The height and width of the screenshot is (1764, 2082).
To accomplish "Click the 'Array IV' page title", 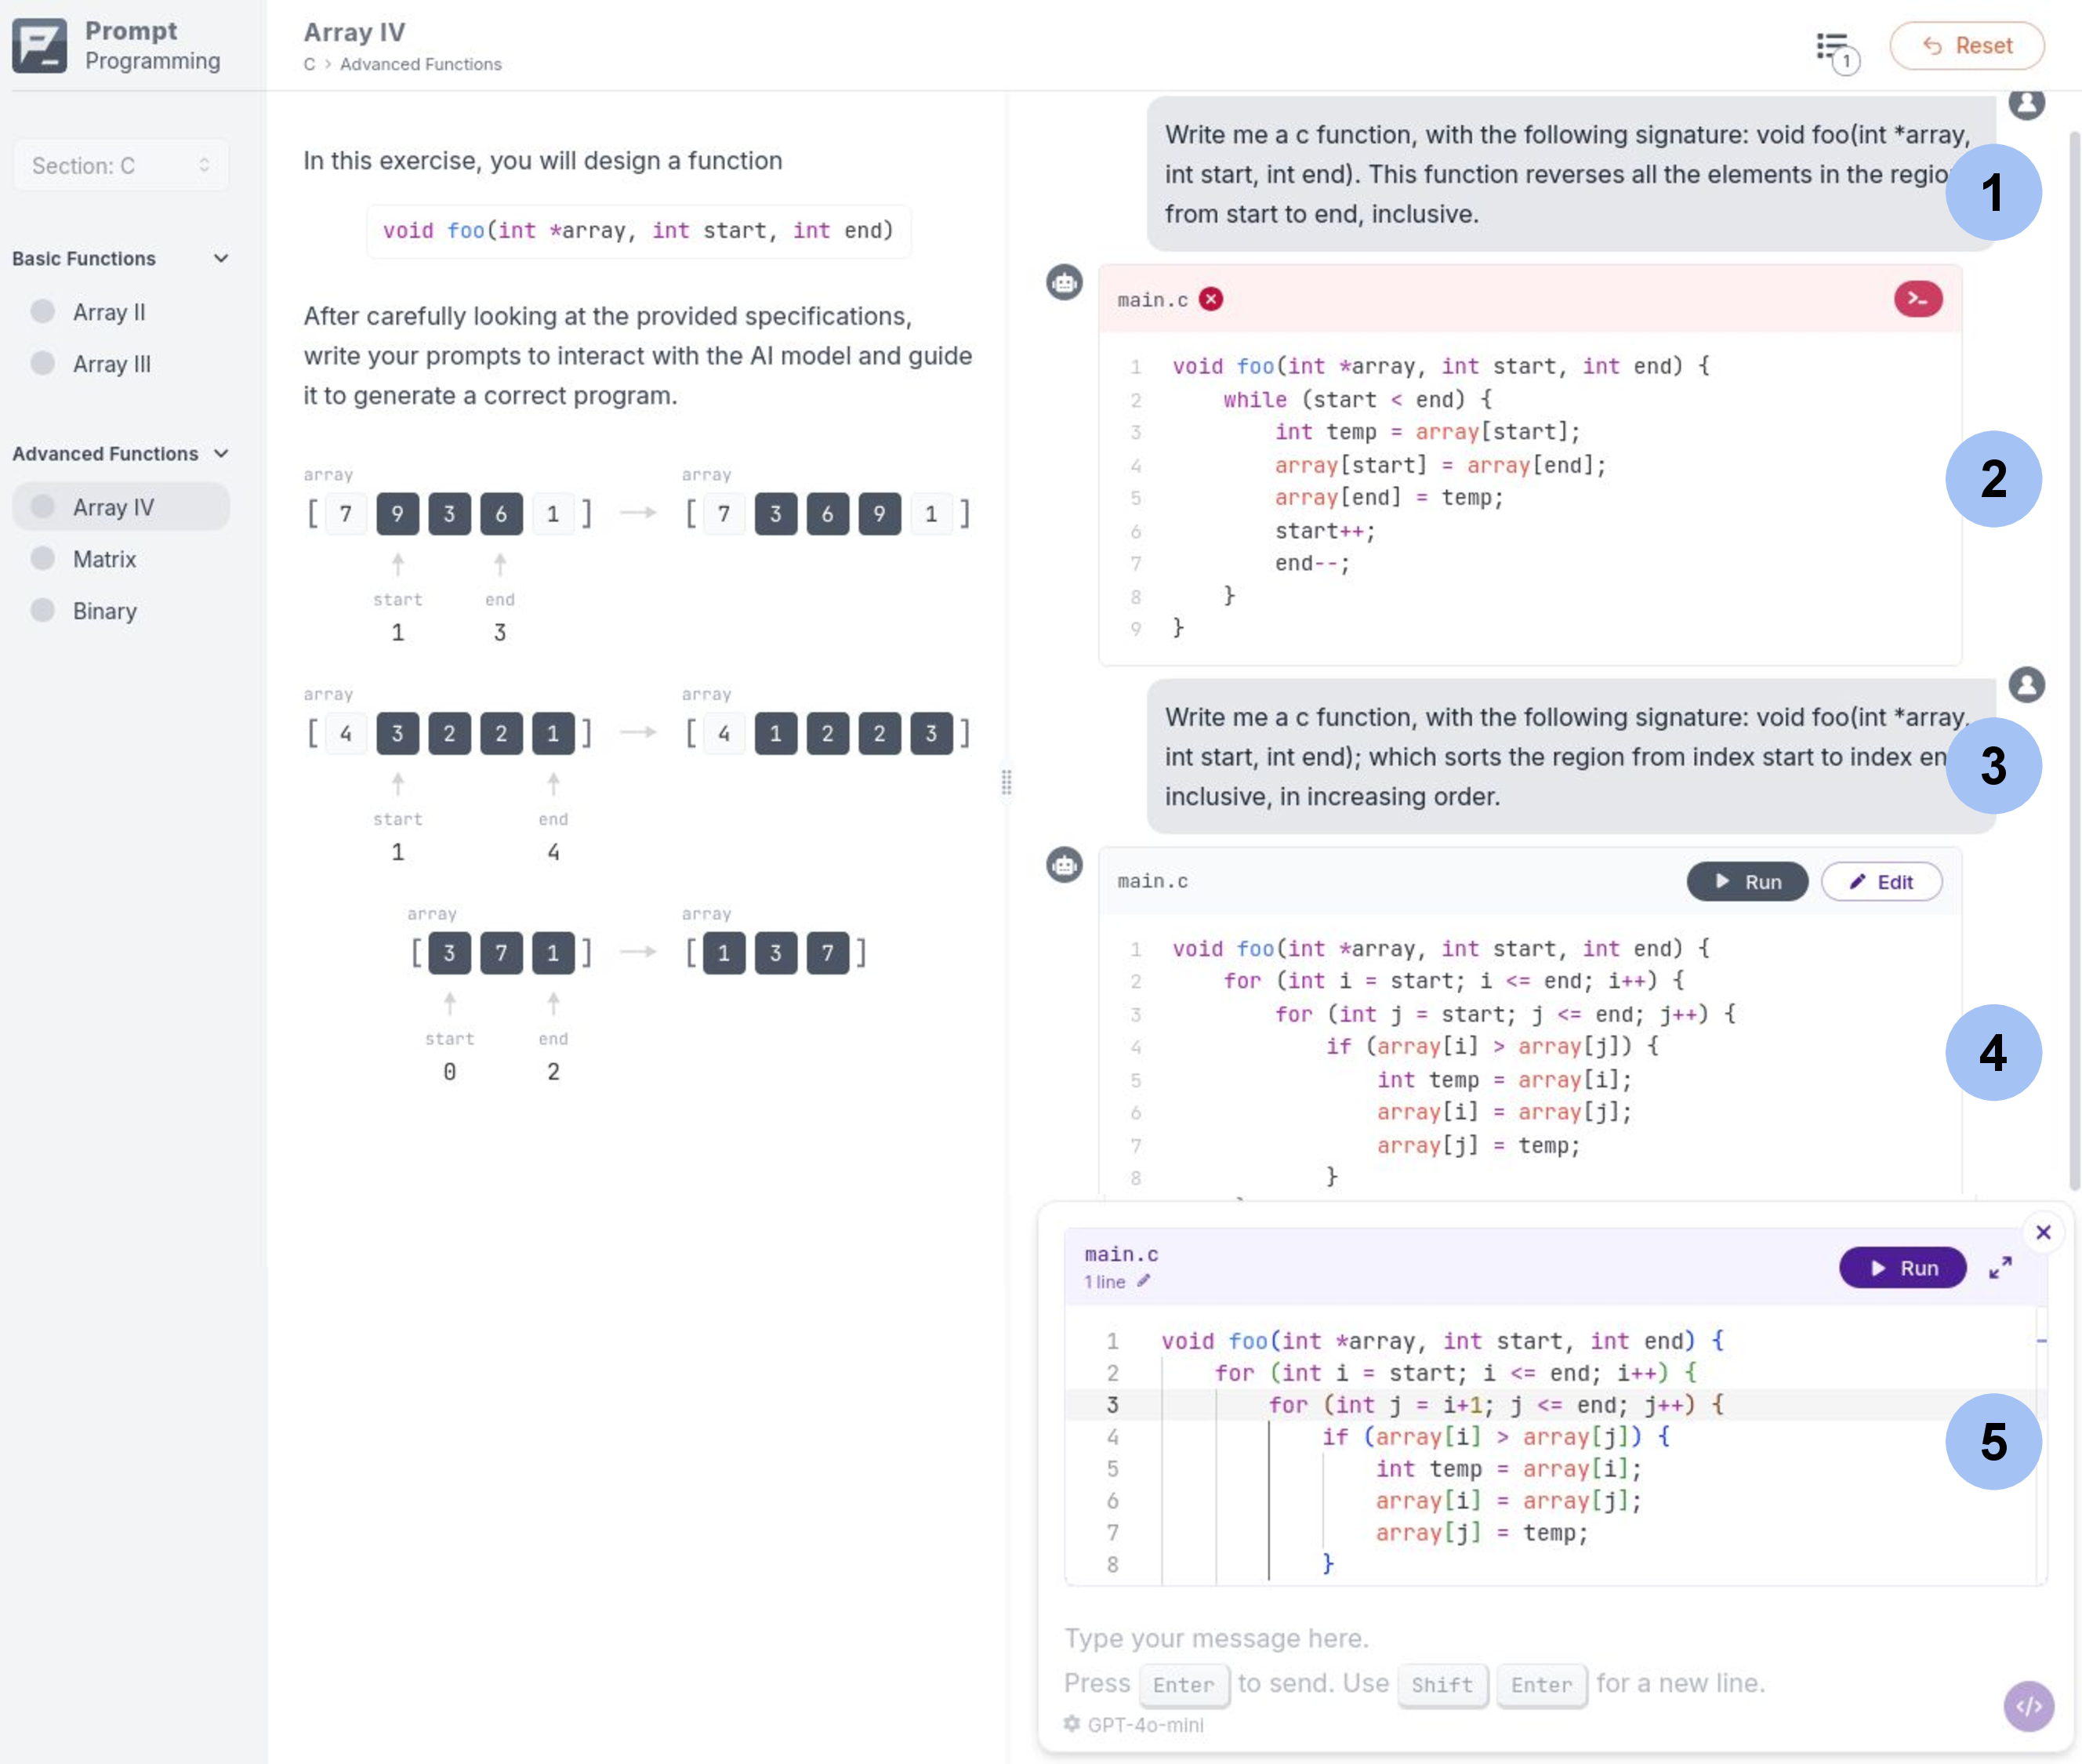I will (354, 32).
